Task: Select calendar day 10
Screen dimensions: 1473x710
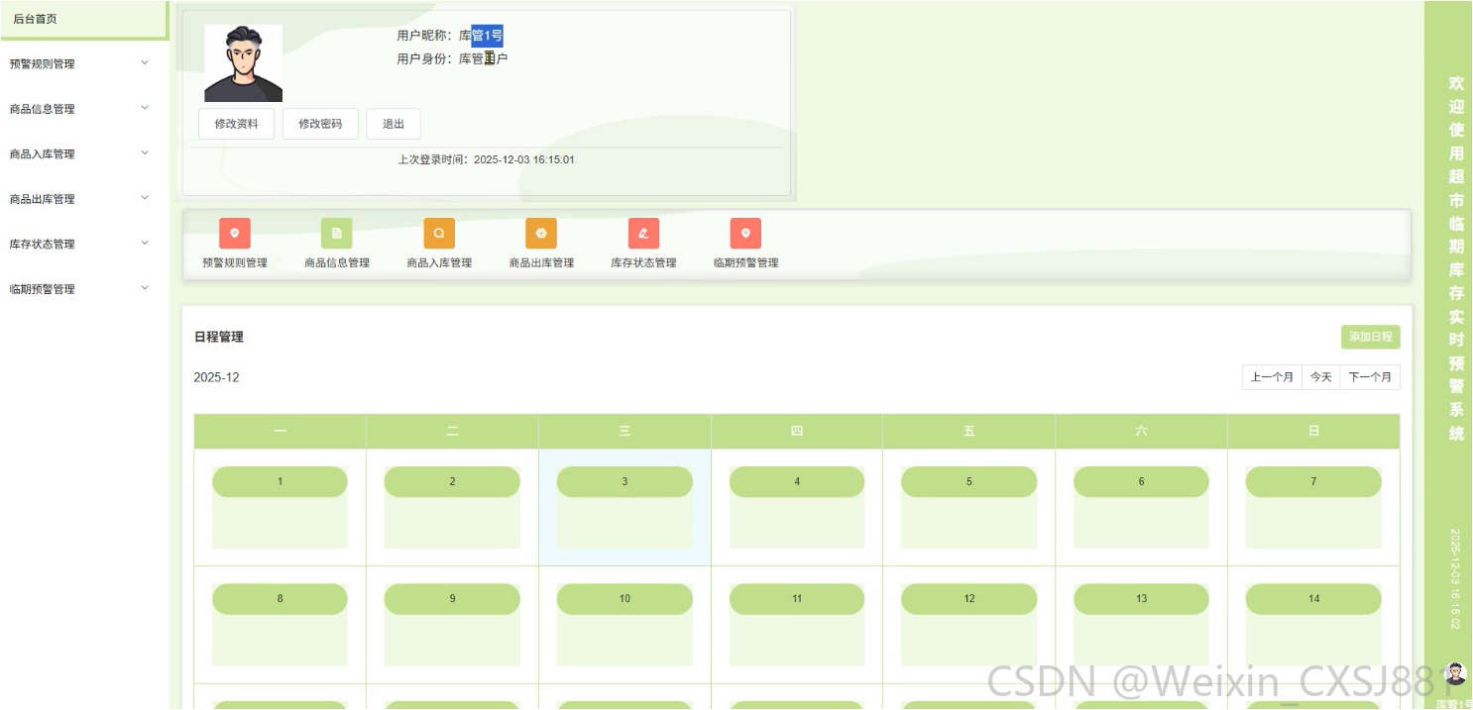Action: 624,599
